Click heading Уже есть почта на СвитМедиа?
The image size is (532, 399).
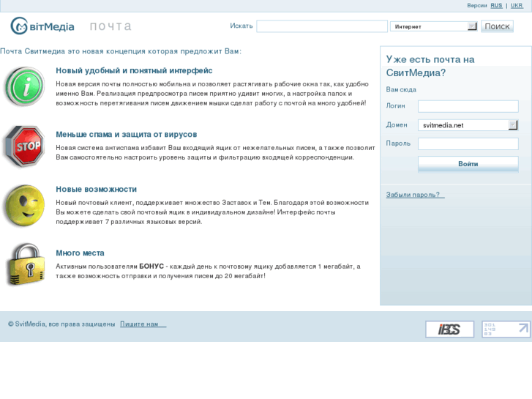coord(430,66)
